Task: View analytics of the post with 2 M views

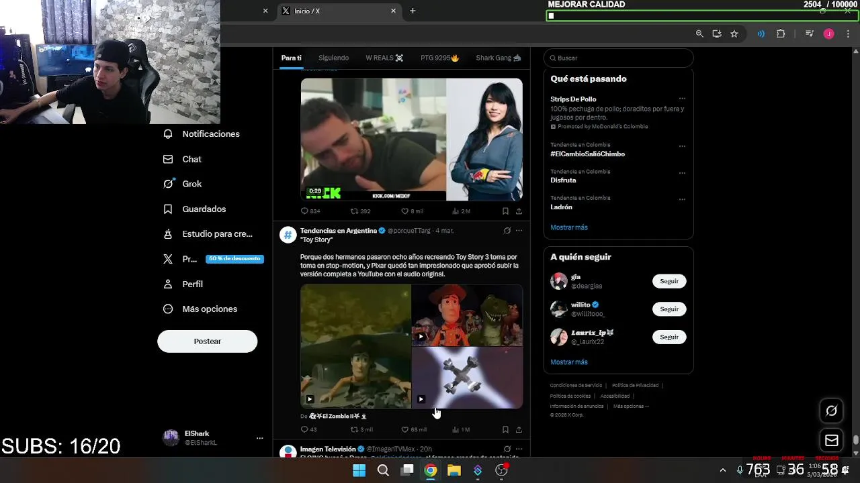Action: tap(456, 211)
